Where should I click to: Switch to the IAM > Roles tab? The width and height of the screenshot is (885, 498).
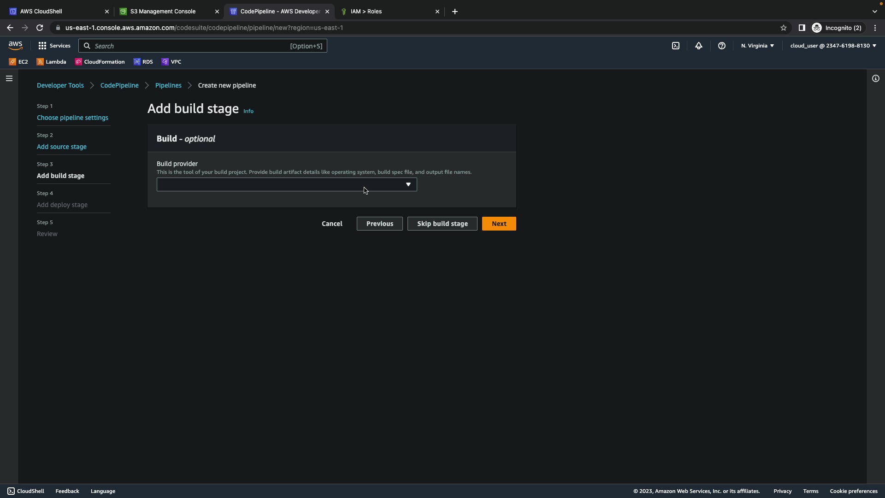[x=366, y=12]
